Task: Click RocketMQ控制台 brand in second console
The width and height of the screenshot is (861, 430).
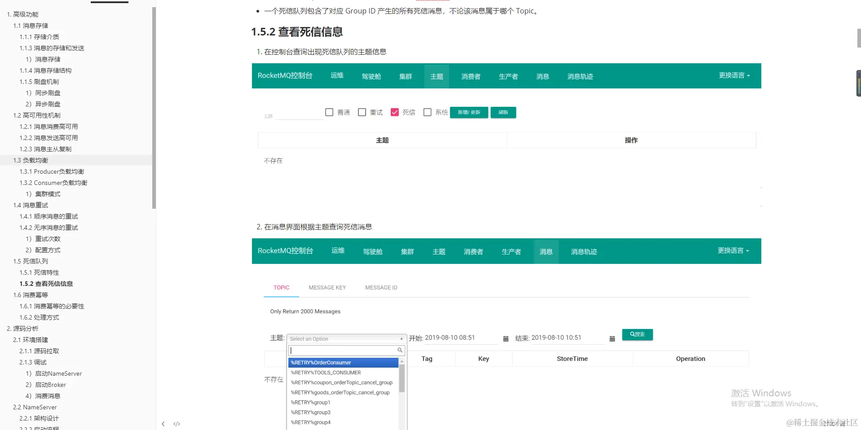Action: click(285, 250)
